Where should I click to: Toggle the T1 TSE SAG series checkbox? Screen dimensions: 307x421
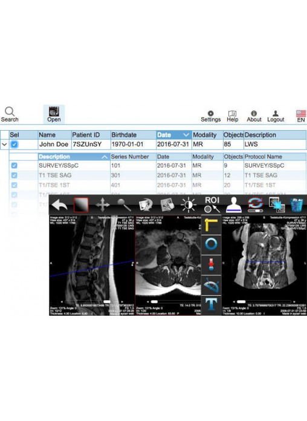coord(15,175)
